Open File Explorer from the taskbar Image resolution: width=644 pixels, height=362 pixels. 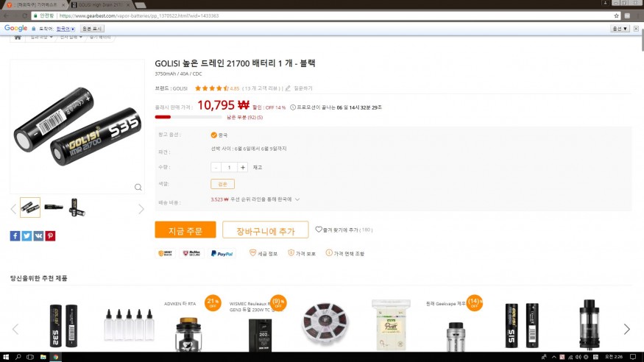43,357
